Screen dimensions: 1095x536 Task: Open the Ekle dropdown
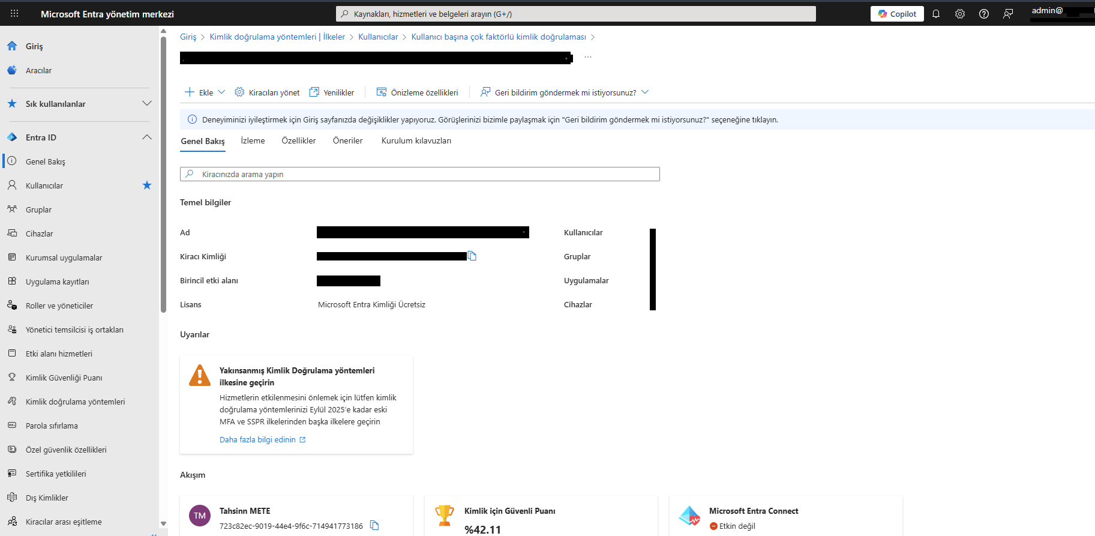[x=205, y=92]
